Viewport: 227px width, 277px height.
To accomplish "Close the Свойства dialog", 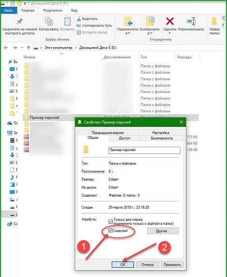I will (181, 122).
